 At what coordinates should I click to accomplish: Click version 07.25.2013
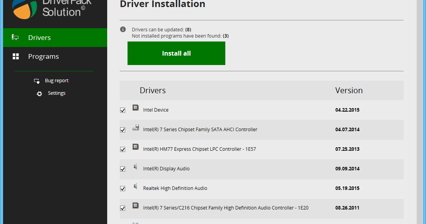pyautogui.click(x=347, y=149)
